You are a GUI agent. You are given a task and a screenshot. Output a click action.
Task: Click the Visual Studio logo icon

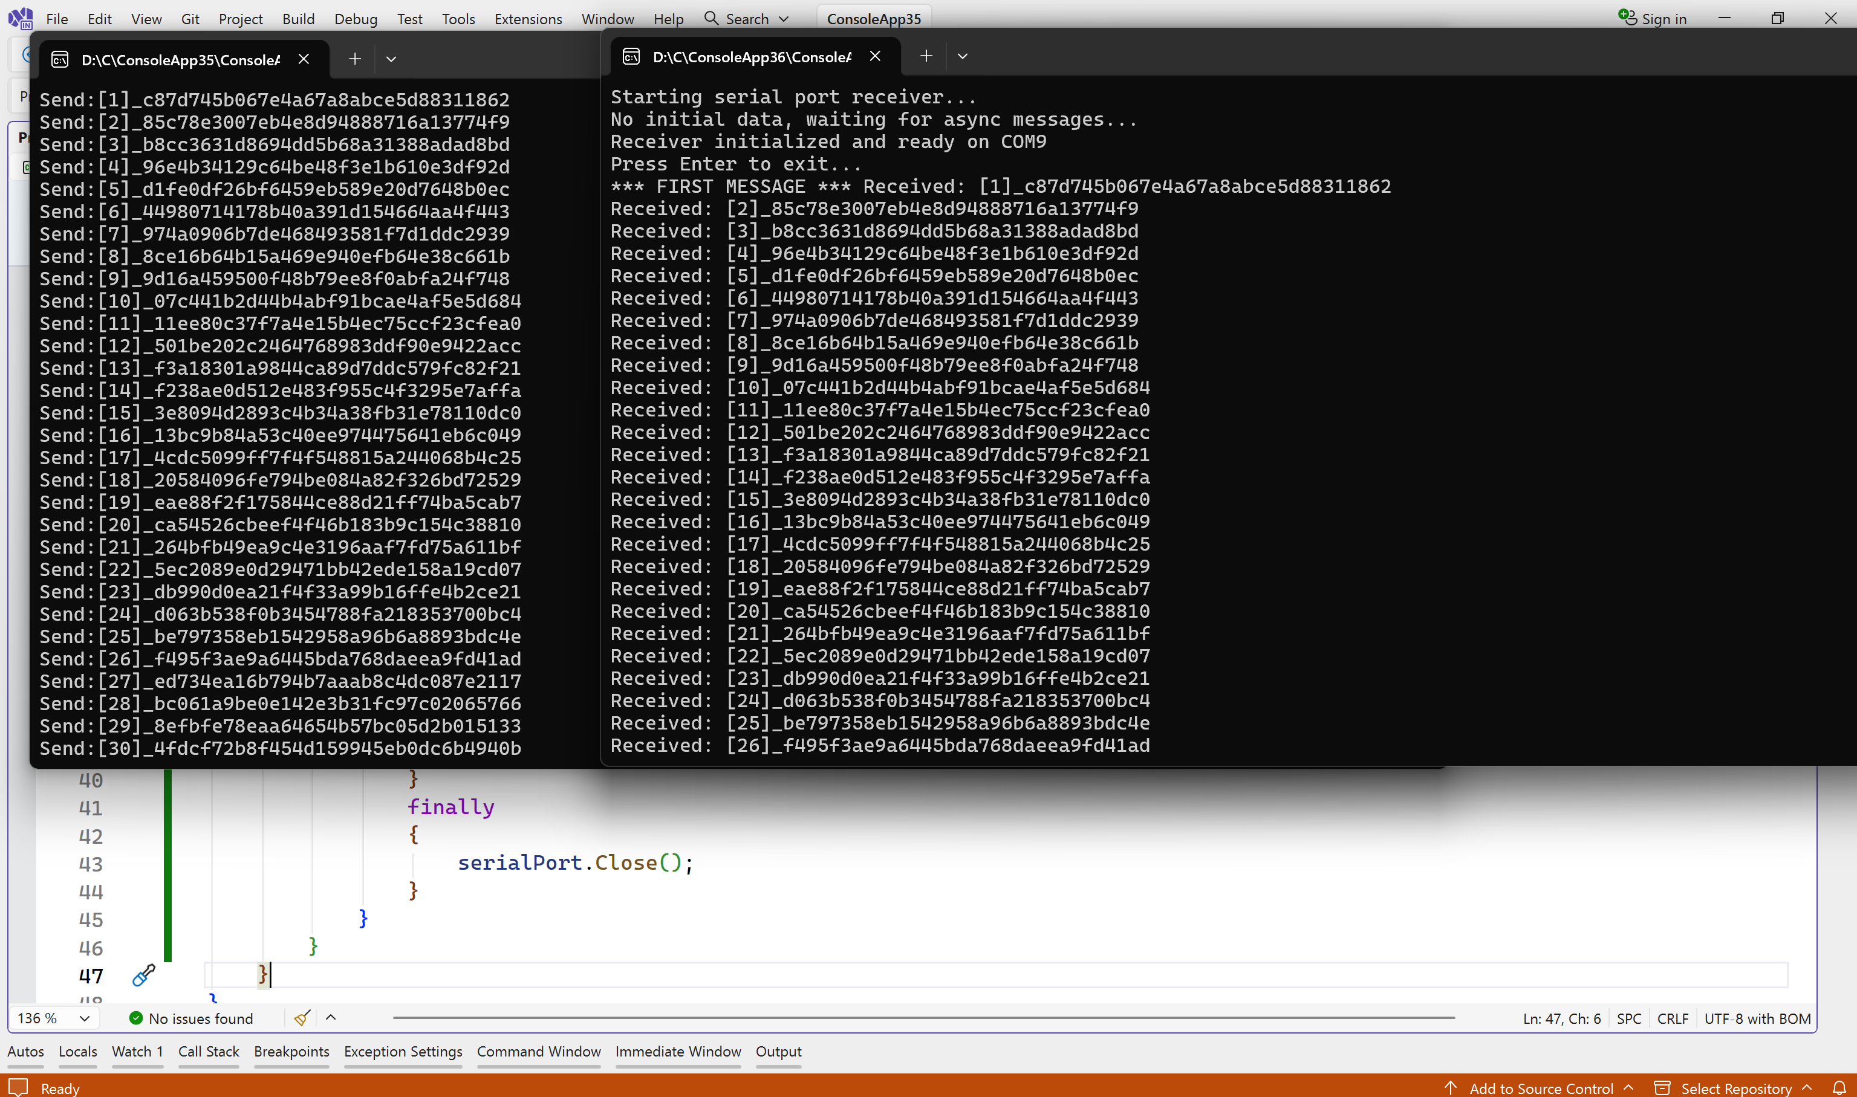[x=20, y=18]
